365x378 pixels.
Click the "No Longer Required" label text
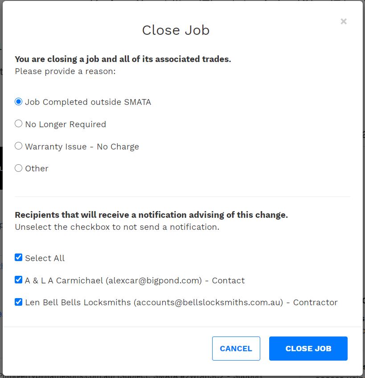click(65, 124)
